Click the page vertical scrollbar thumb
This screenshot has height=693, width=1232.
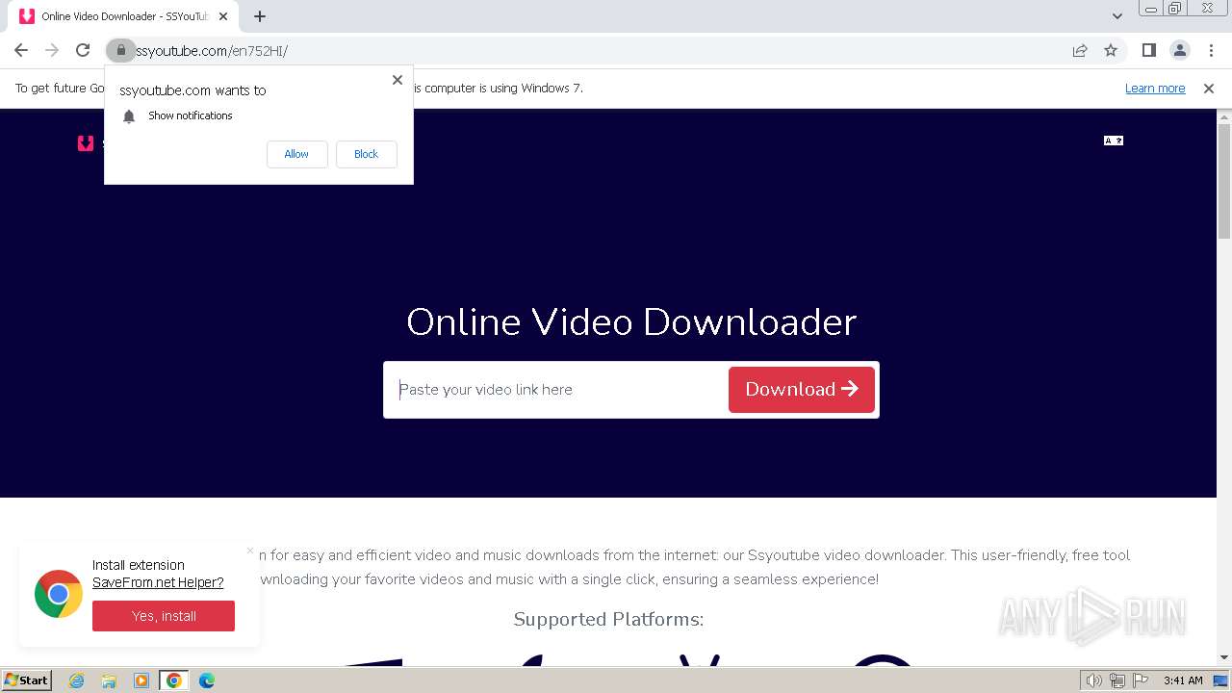click(1224, 182)
